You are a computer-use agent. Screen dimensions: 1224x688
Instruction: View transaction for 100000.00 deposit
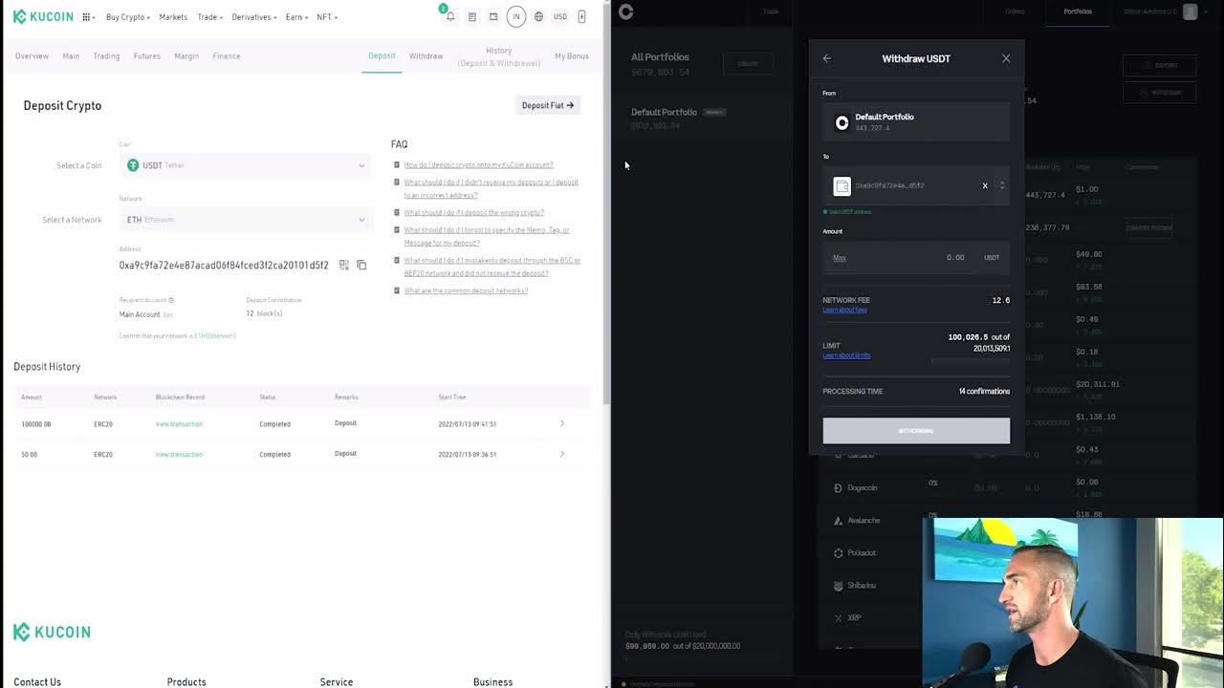click(179, 424)
